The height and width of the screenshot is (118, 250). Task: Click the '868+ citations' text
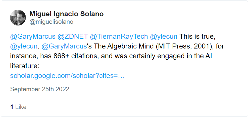pos(75,56)
